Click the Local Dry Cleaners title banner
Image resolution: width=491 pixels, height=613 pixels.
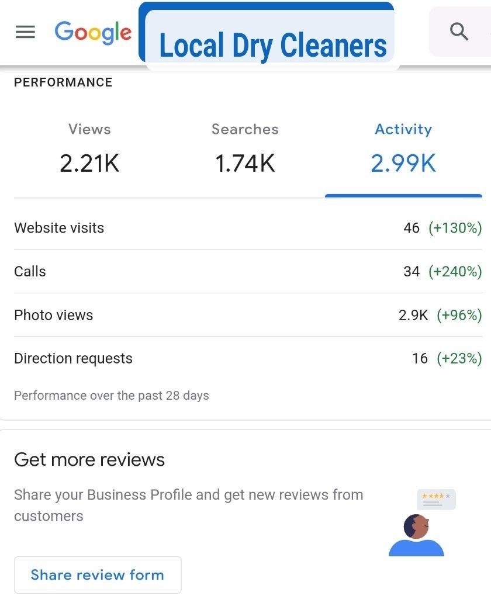point(272,44)
